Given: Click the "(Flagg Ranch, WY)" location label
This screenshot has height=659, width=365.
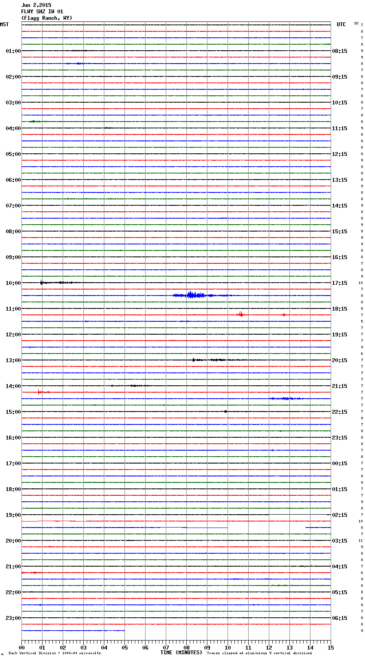Looking at the screenshot, I should tap(46, 18).
